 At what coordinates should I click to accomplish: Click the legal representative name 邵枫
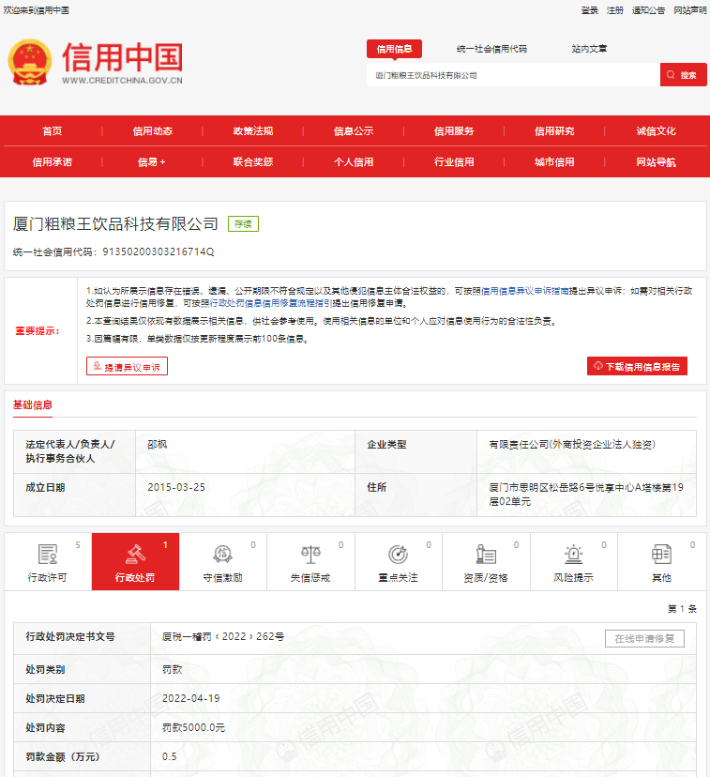pos(158,445)
